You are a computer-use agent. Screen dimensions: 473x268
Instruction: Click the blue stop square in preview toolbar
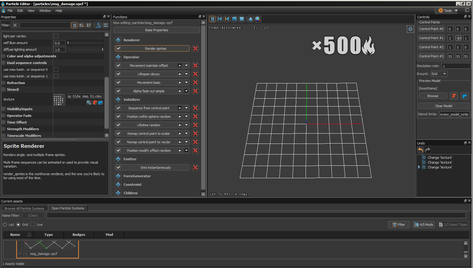(234, 19)
